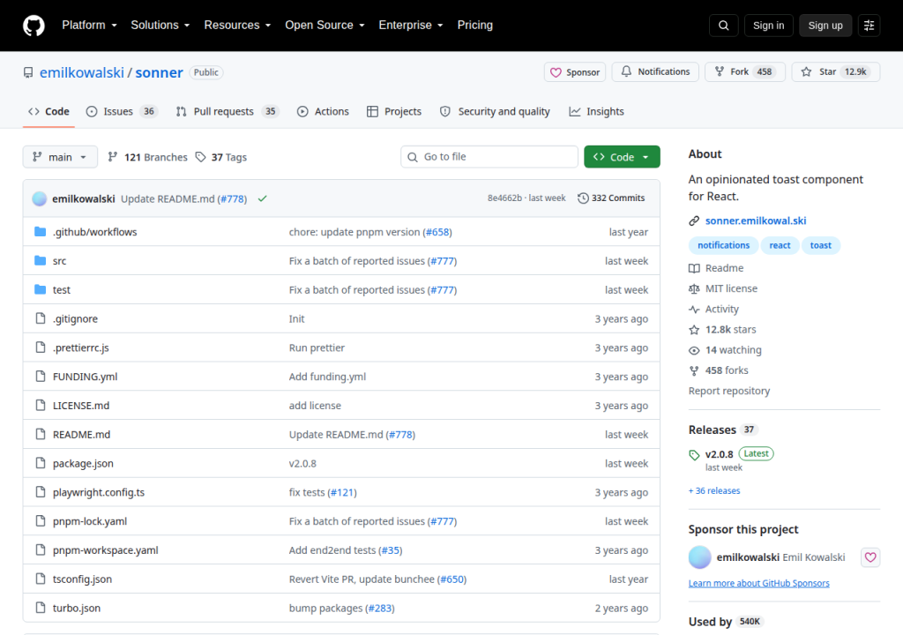Open the main branch selector dropdown
The width and height of the screenshot is (903, 635).
(60, 157)
